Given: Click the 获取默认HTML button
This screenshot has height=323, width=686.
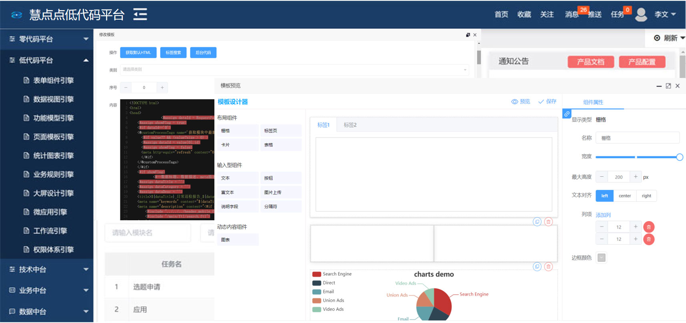Looking at the screenshot, I should (138, 53).
